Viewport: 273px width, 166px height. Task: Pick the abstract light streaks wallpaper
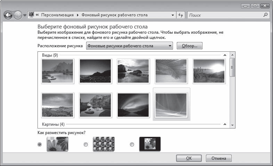point(171,105)
